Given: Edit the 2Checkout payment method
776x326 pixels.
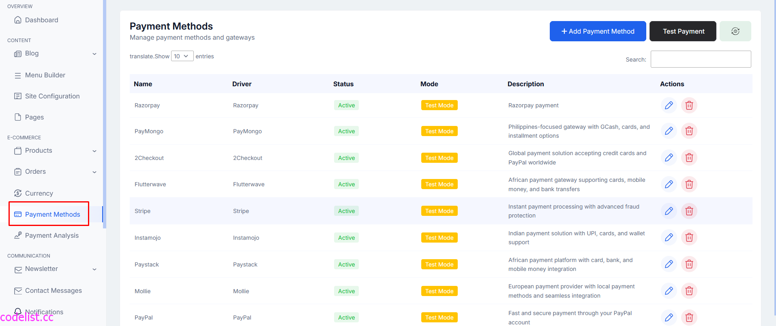Looking at the screenshot, I should coord(669,158).
